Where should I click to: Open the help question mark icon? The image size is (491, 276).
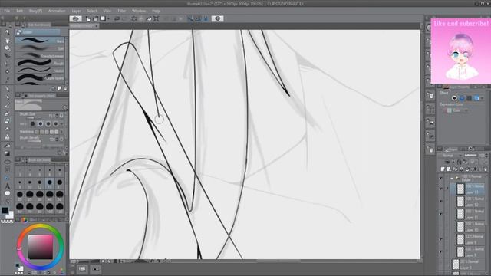217,18
